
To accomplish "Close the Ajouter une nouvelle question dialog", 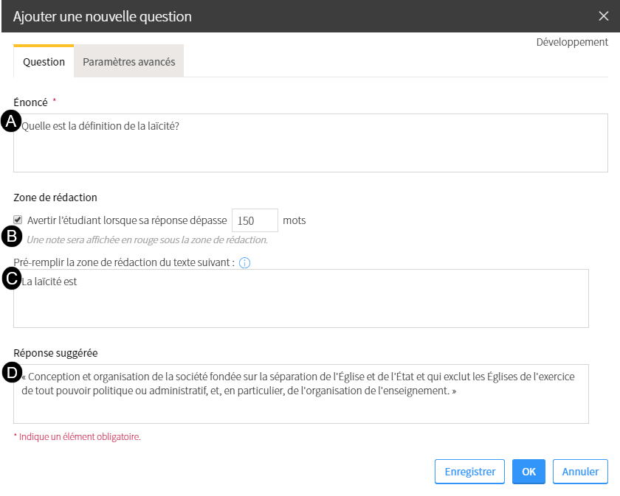I will 604,16.
